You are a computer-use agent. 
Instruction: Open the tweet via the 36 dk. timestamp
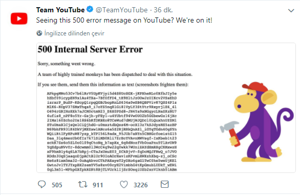click(163, 10)
